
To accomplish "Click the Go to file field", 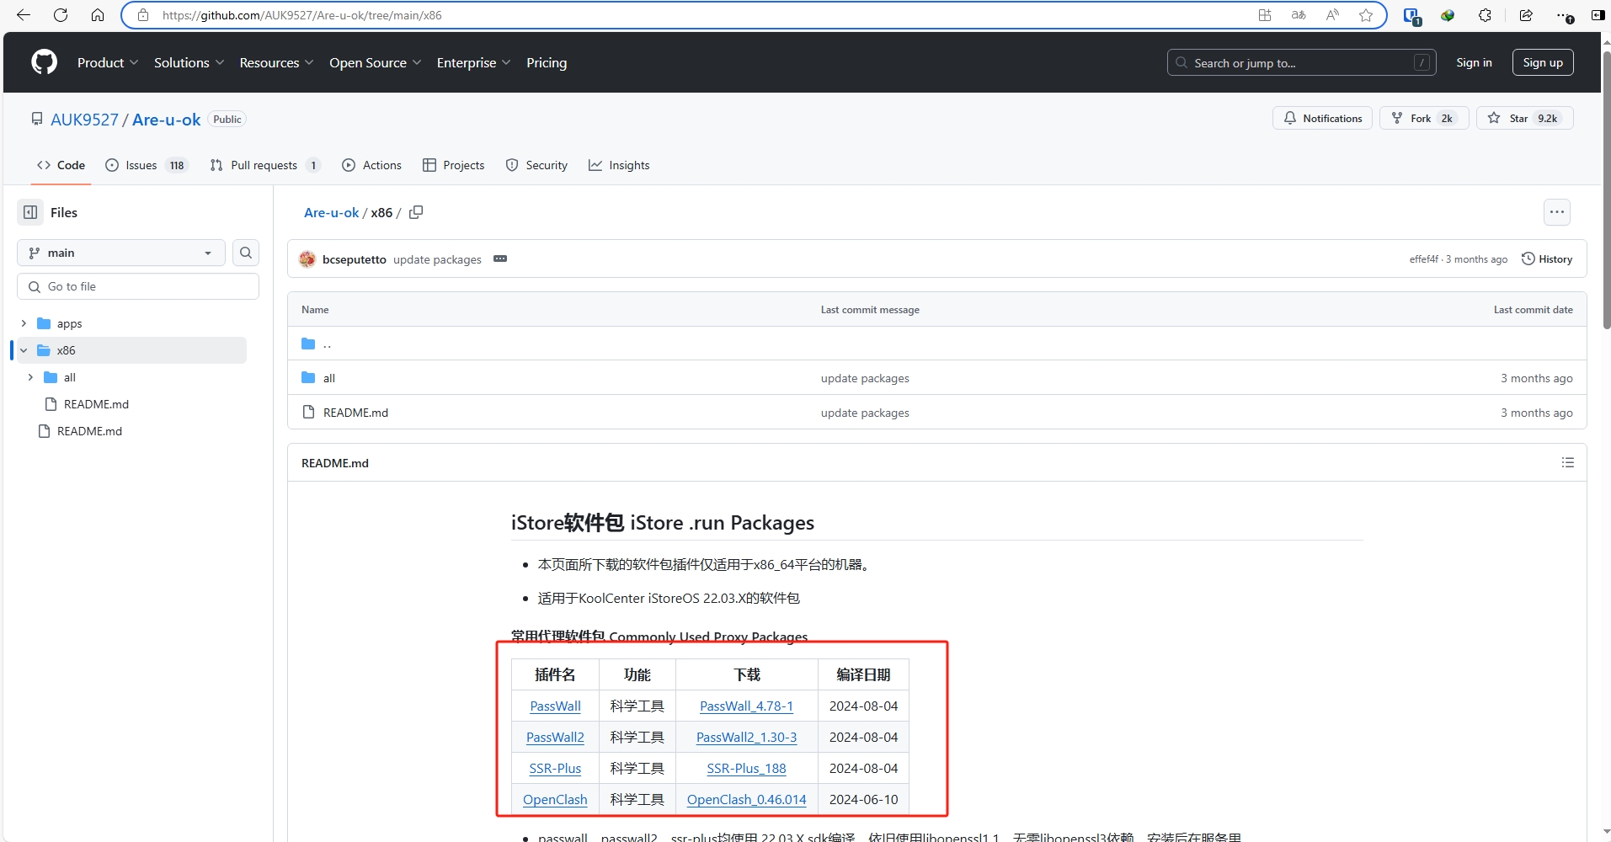I will pyautogui.click(x=137, y=286).
